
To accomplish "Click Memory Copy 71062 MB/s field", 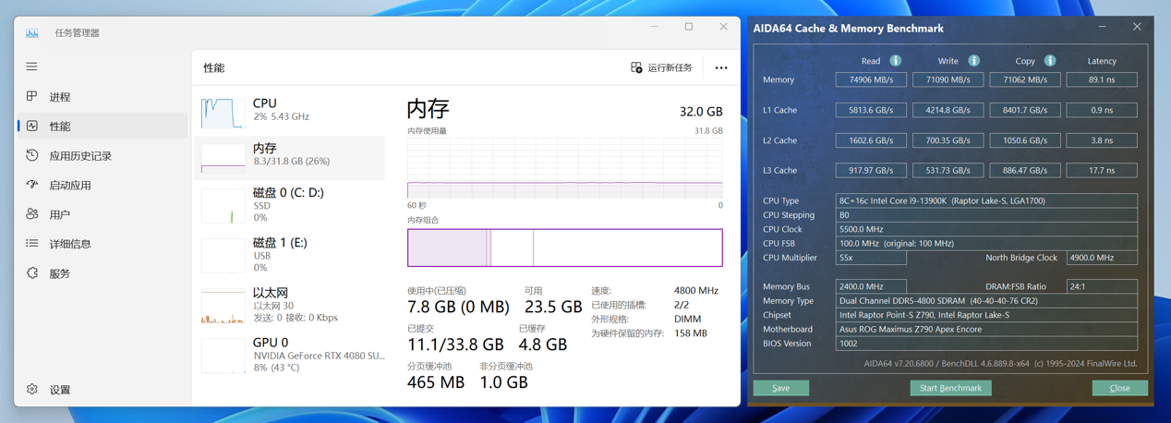I will pos(1025,79).
